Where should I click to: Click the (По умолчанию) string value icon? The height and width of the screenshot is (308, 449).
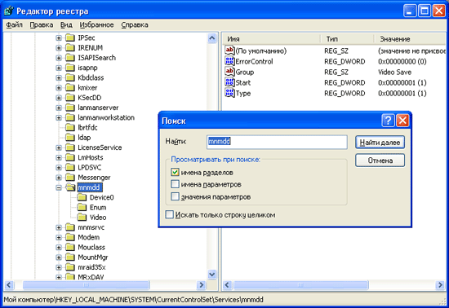coord(229,51)
